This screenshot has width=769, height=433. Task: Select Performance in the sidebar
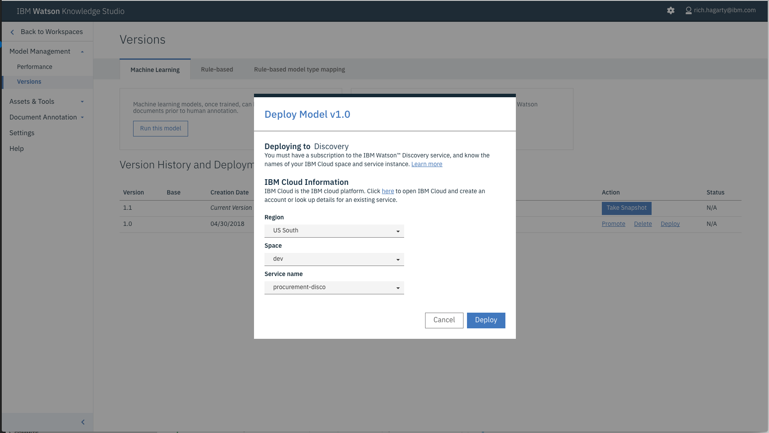click(x=34, y=67)
